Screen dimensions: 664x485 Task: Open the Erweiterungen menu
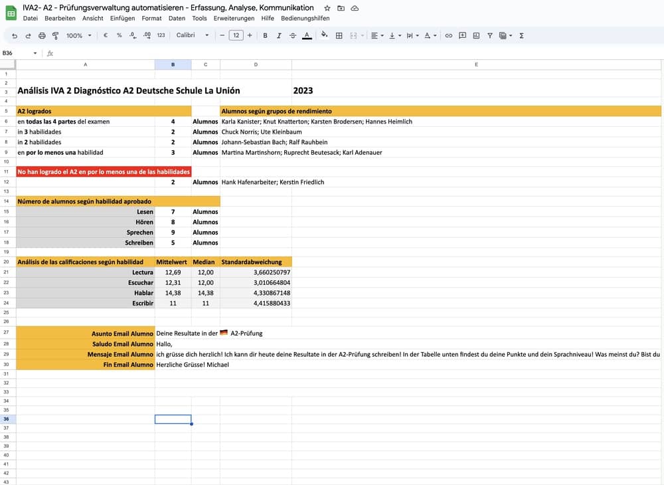click(234, 18)
